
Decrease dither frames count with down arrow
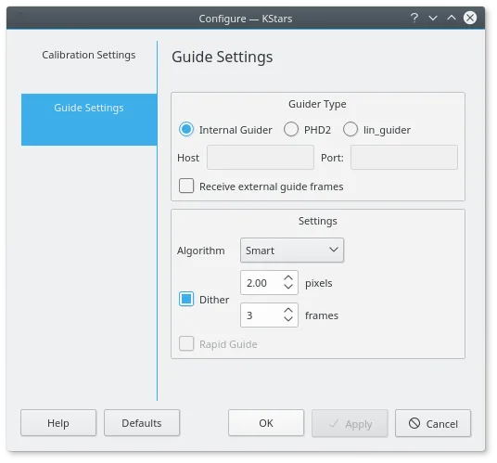pos(288,319)
